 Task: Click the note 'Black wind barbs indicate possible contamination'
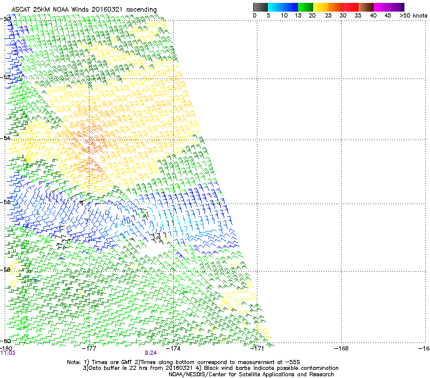pyautogui.click(x=271, y=368)
